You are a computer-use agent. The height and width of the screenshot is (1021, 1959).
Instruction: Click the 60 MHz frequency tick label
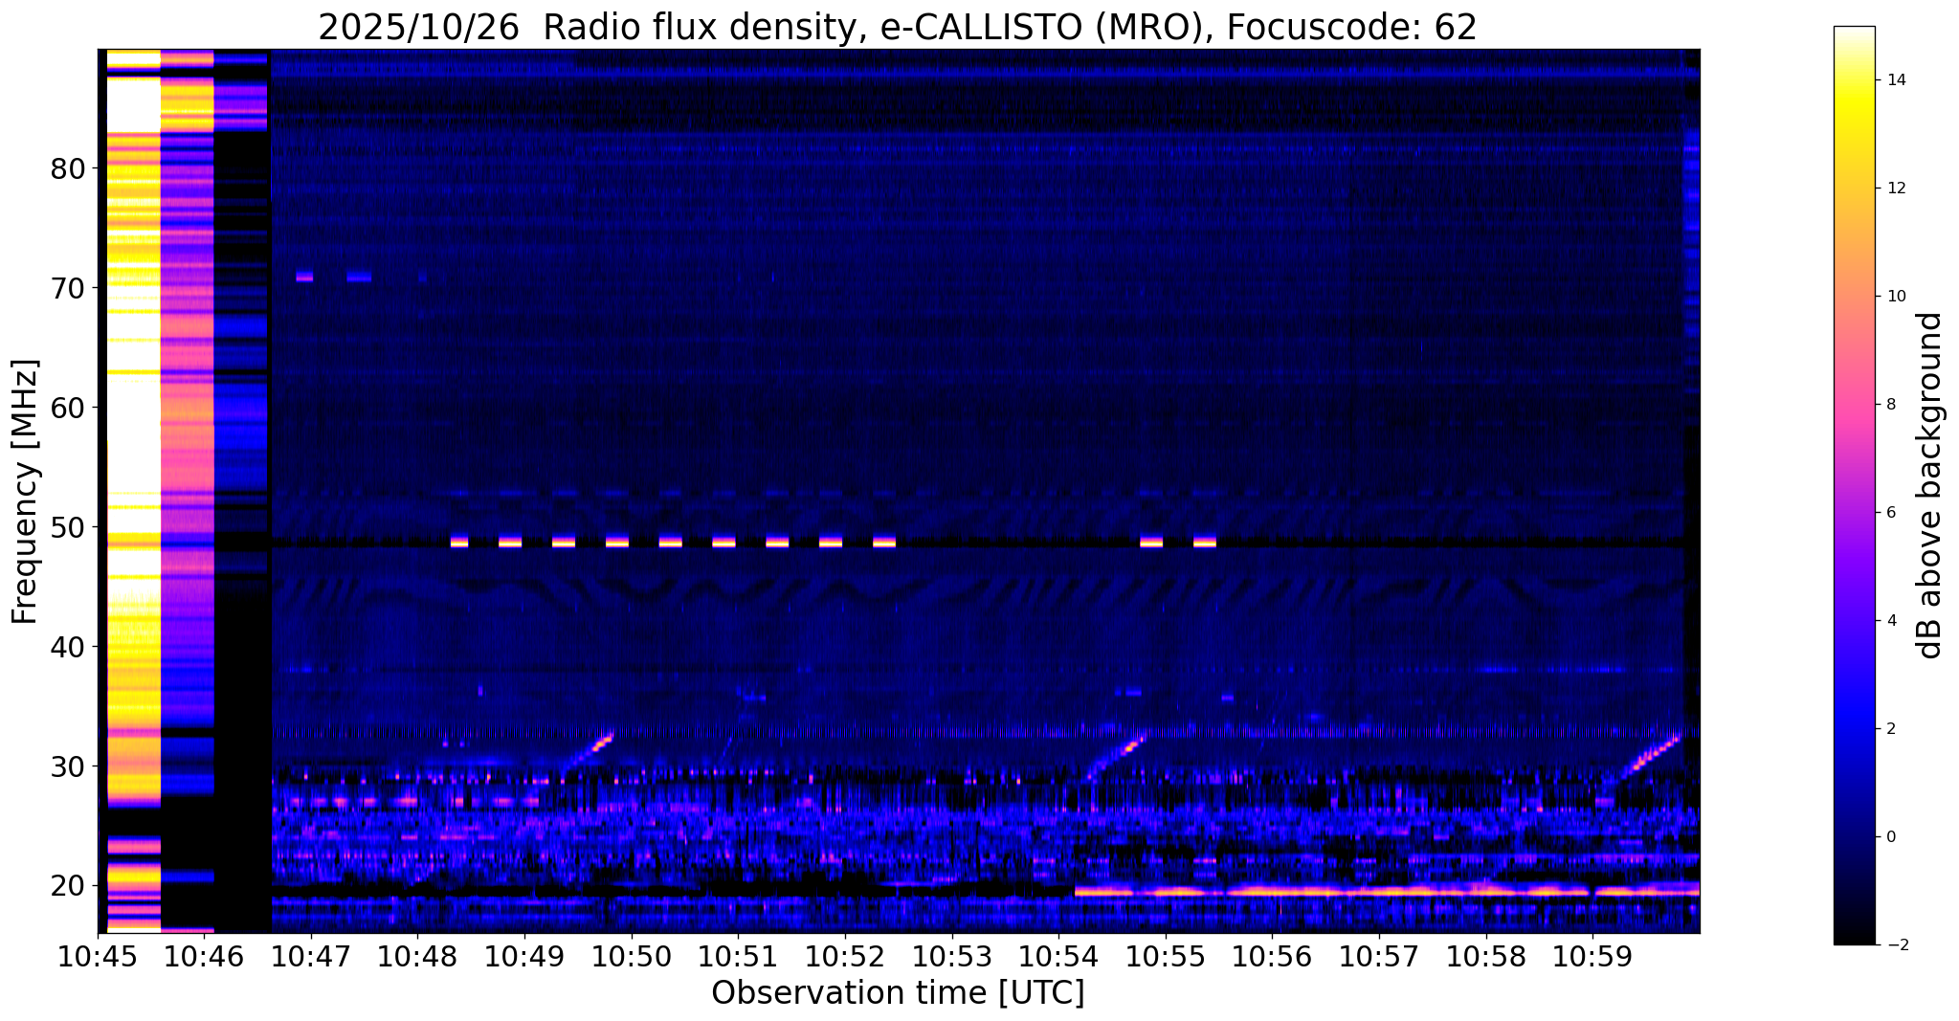67,408
